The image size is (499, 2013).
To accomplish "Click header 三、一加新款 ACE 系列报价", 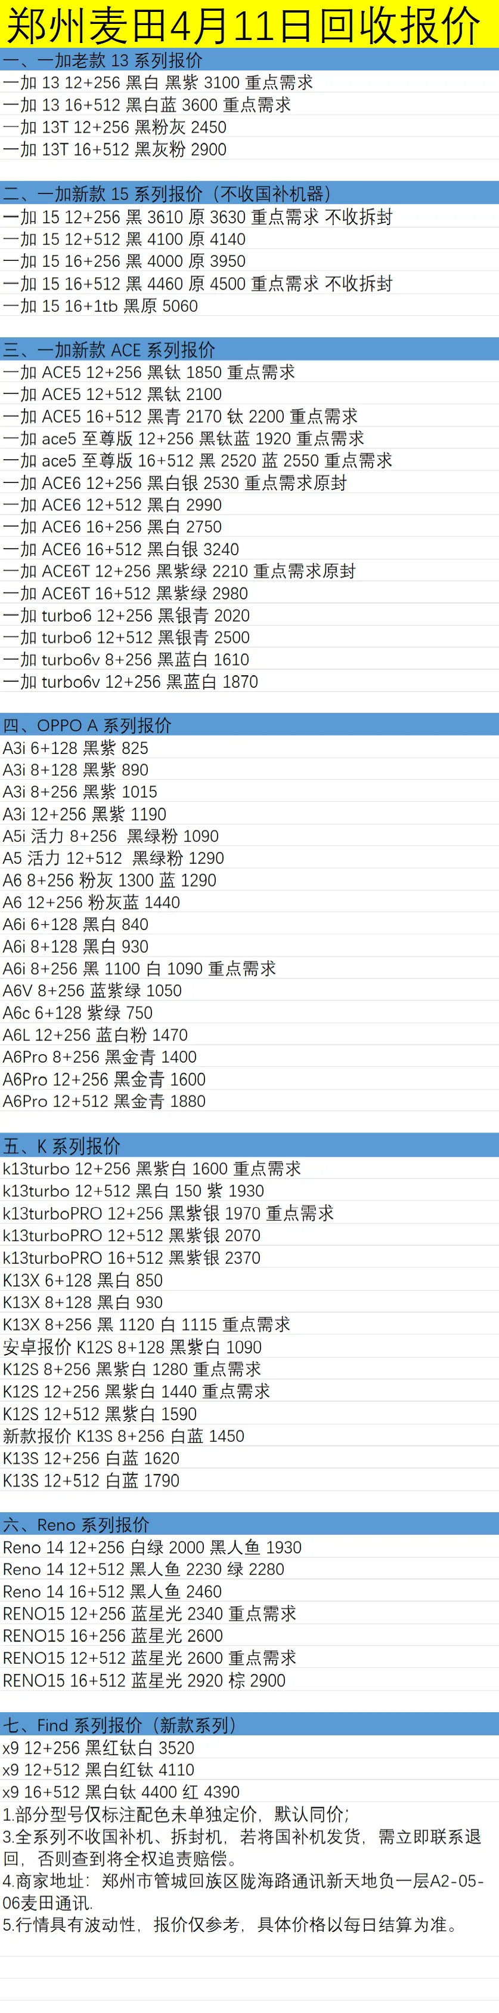I will click(x=249, y=349).
